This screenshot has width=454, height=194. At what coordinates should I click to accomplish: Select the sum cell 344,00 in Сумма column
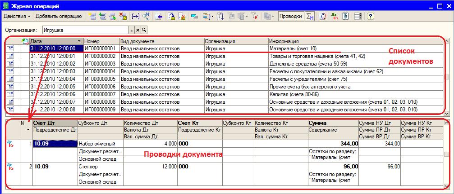(333, 143)
